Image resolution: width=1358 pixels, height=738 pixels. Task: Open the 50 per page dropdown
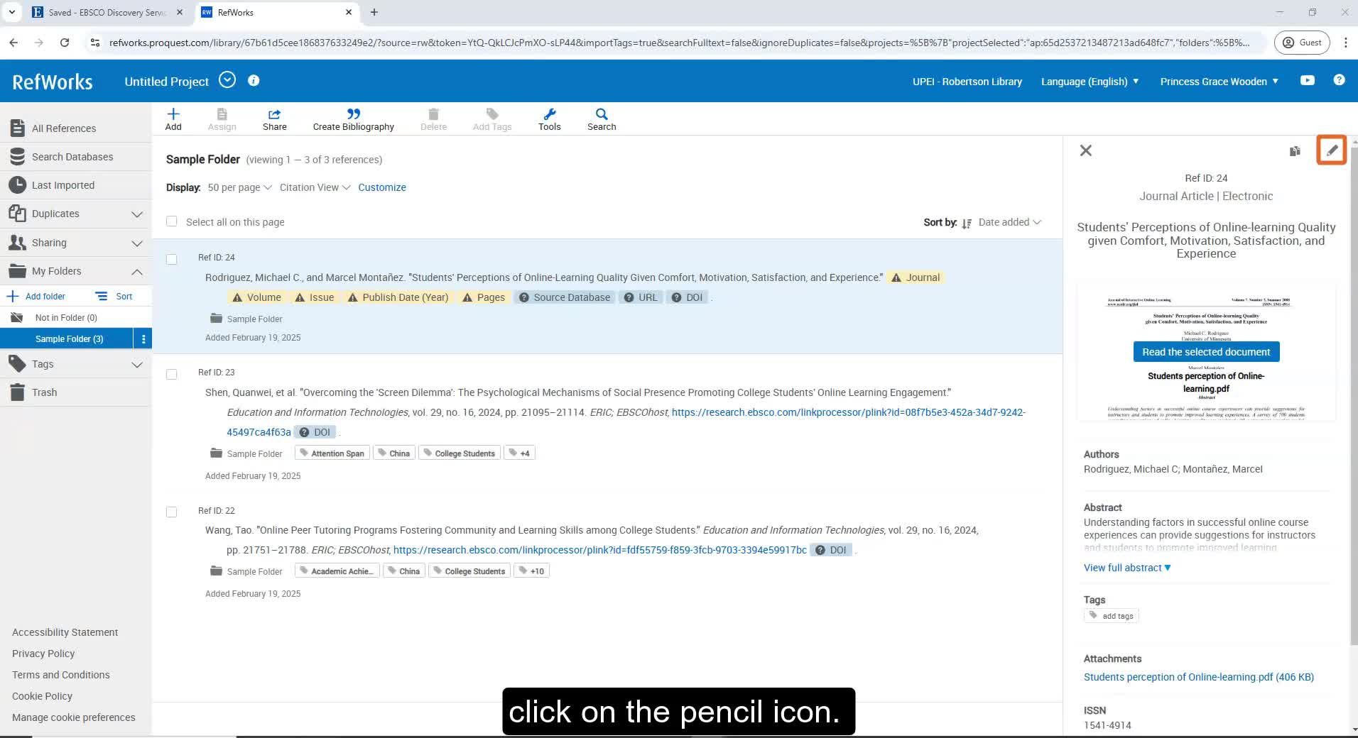[239, 187]
